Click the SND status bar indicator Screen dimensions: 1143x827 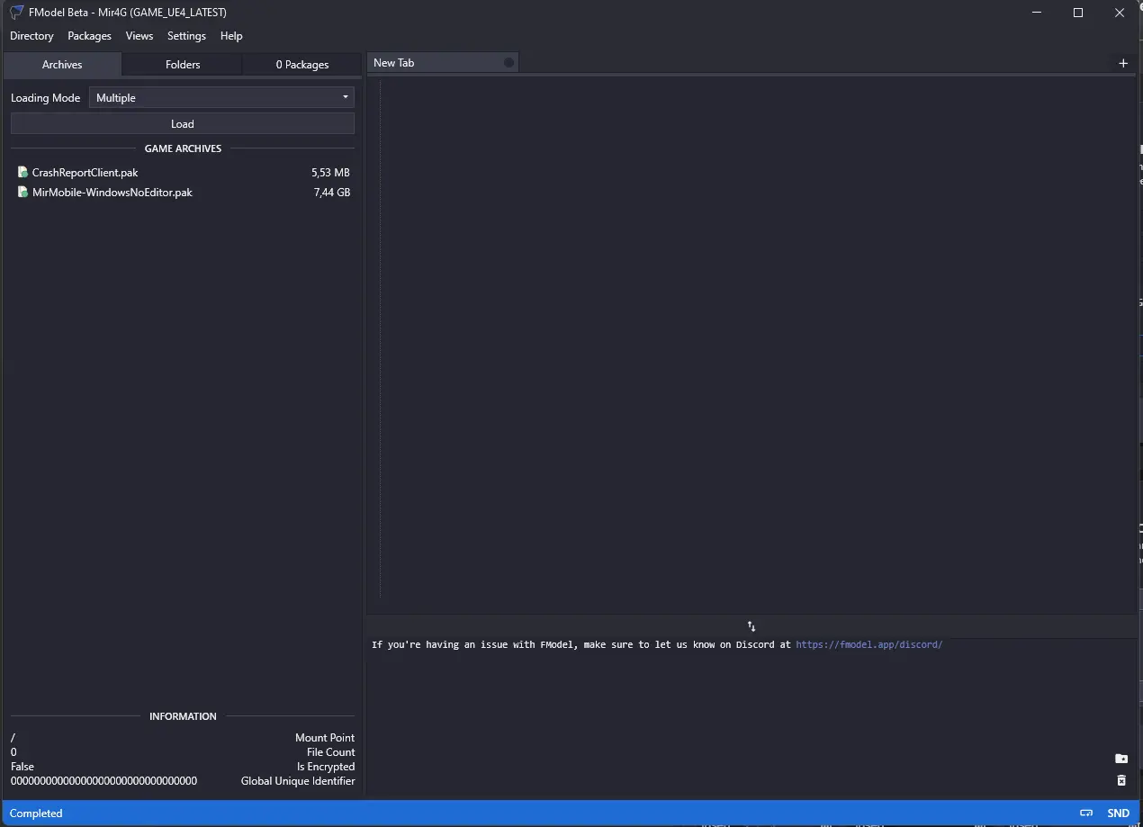point(1118,814)
